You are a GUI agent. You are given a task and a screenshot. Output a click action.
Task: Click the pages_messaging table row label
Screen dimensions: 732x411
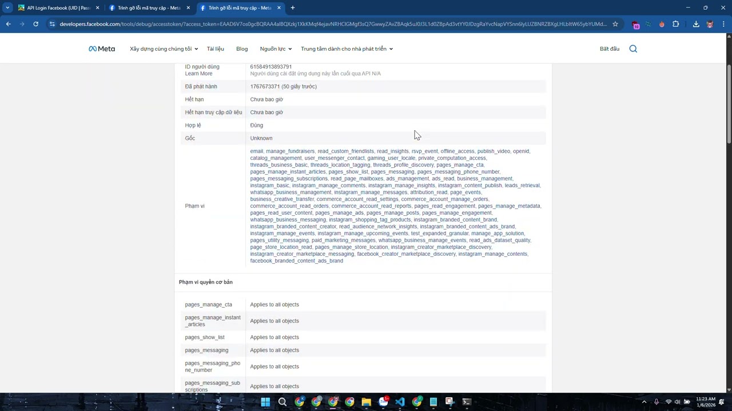point(206,350)
